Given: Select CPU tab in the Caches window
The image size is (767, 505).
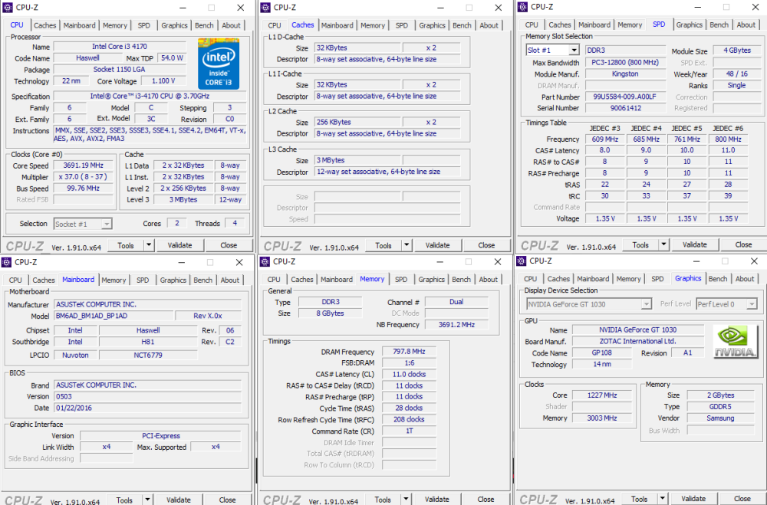Looking at the screenshot, I should [275, 25].
